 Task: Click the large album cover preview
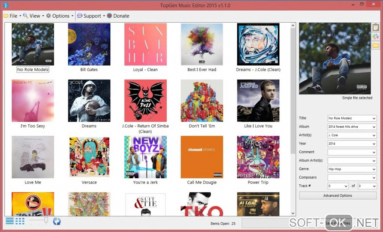click(x=335, y=59)
